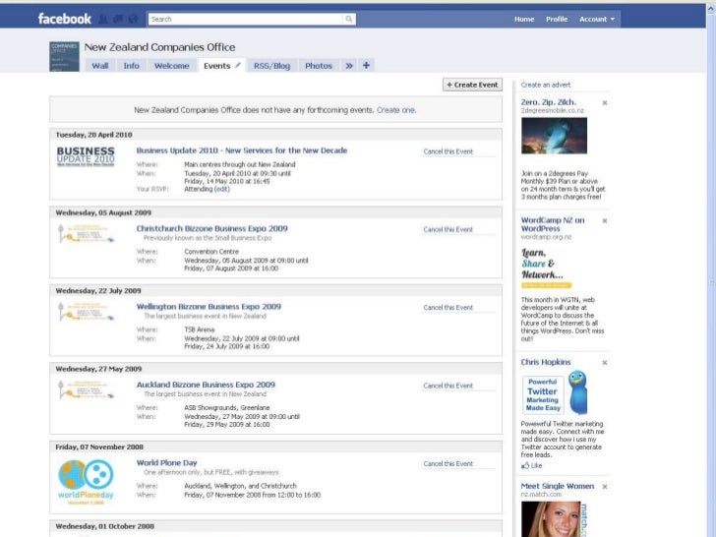Click the World Plone Day event logo
Viewport: 716px width, 537px height.
(x=86, y=482)
